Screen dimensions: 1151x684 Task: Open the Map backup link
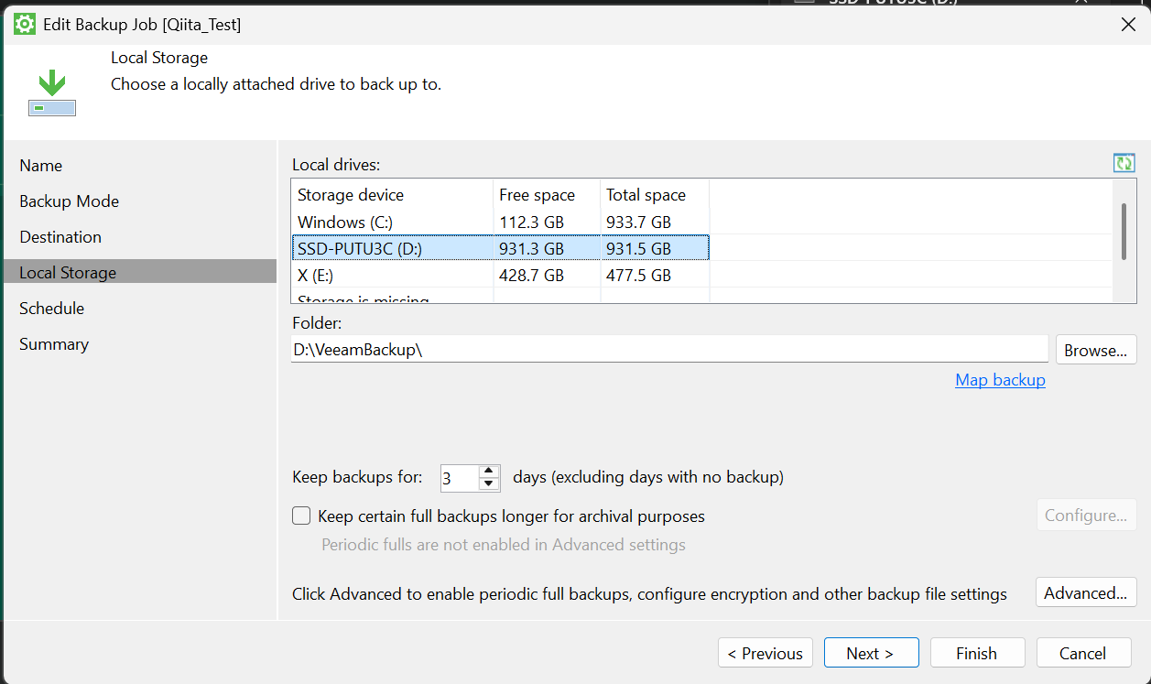1000,380
